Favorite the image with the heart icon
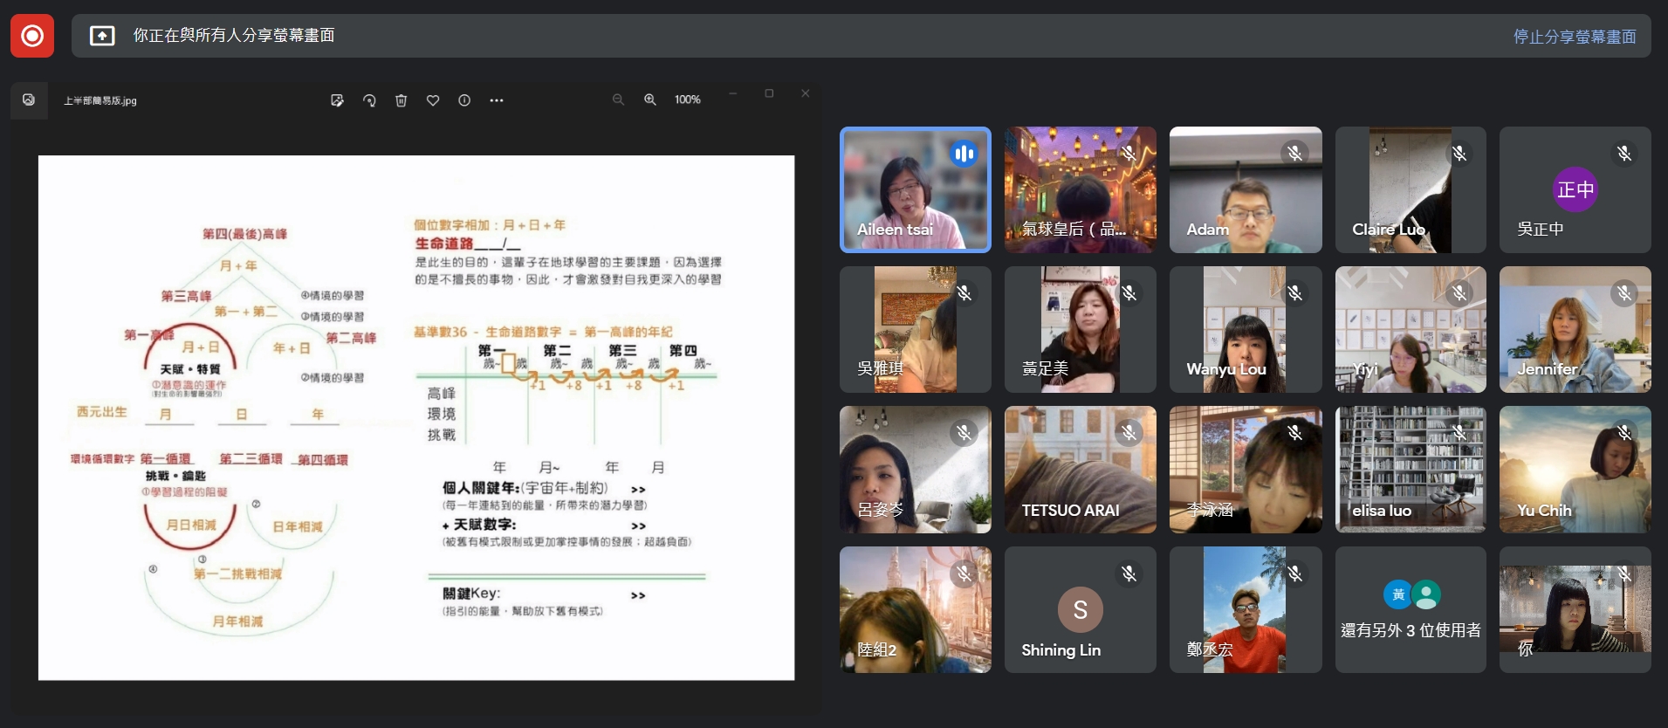The height and width of the screenshot is (728, 1668). point(433,100)
